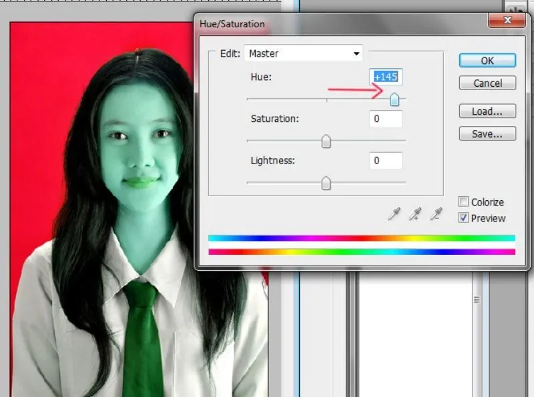
Task: Click the Hue slider handle
Action: coord(394,99)
